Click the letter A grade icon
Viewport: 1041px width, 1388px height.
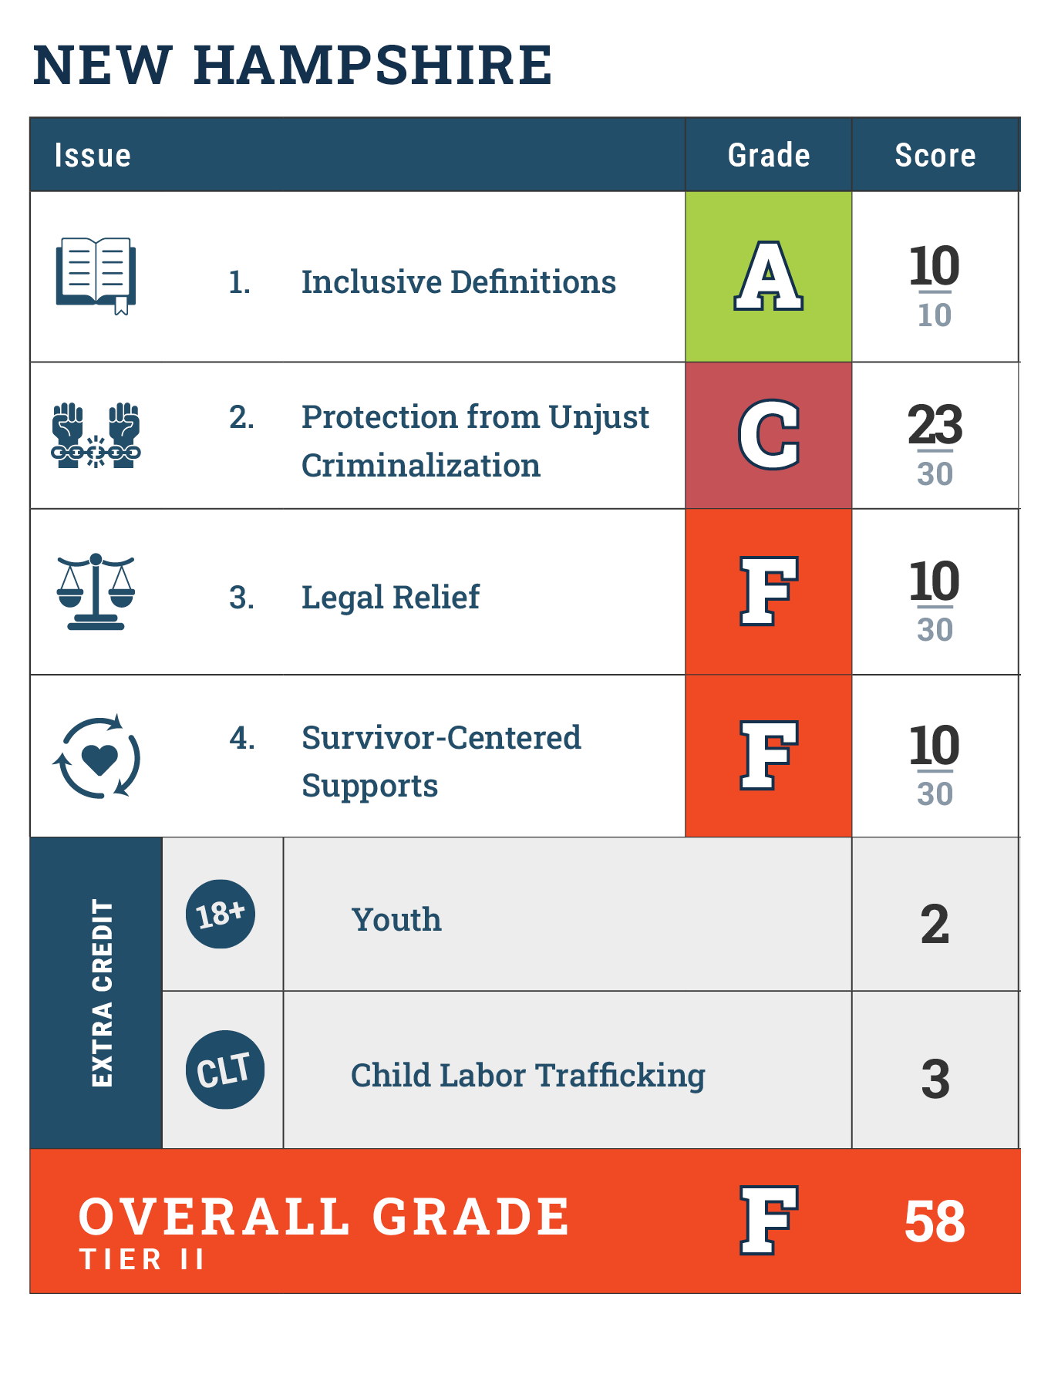[768, 276]
